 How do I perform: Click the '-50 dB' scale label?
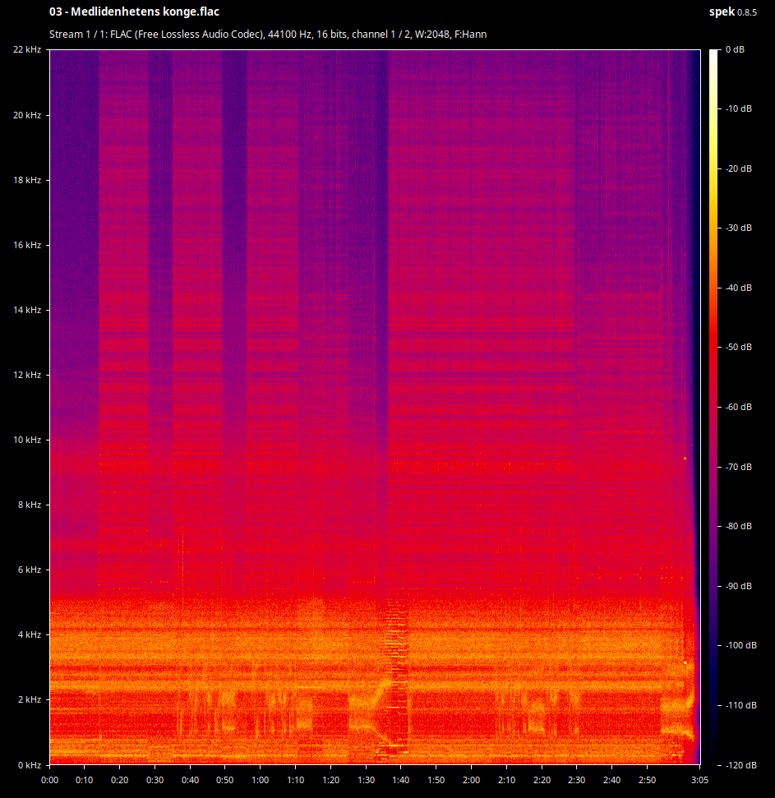tap(738, 347)
